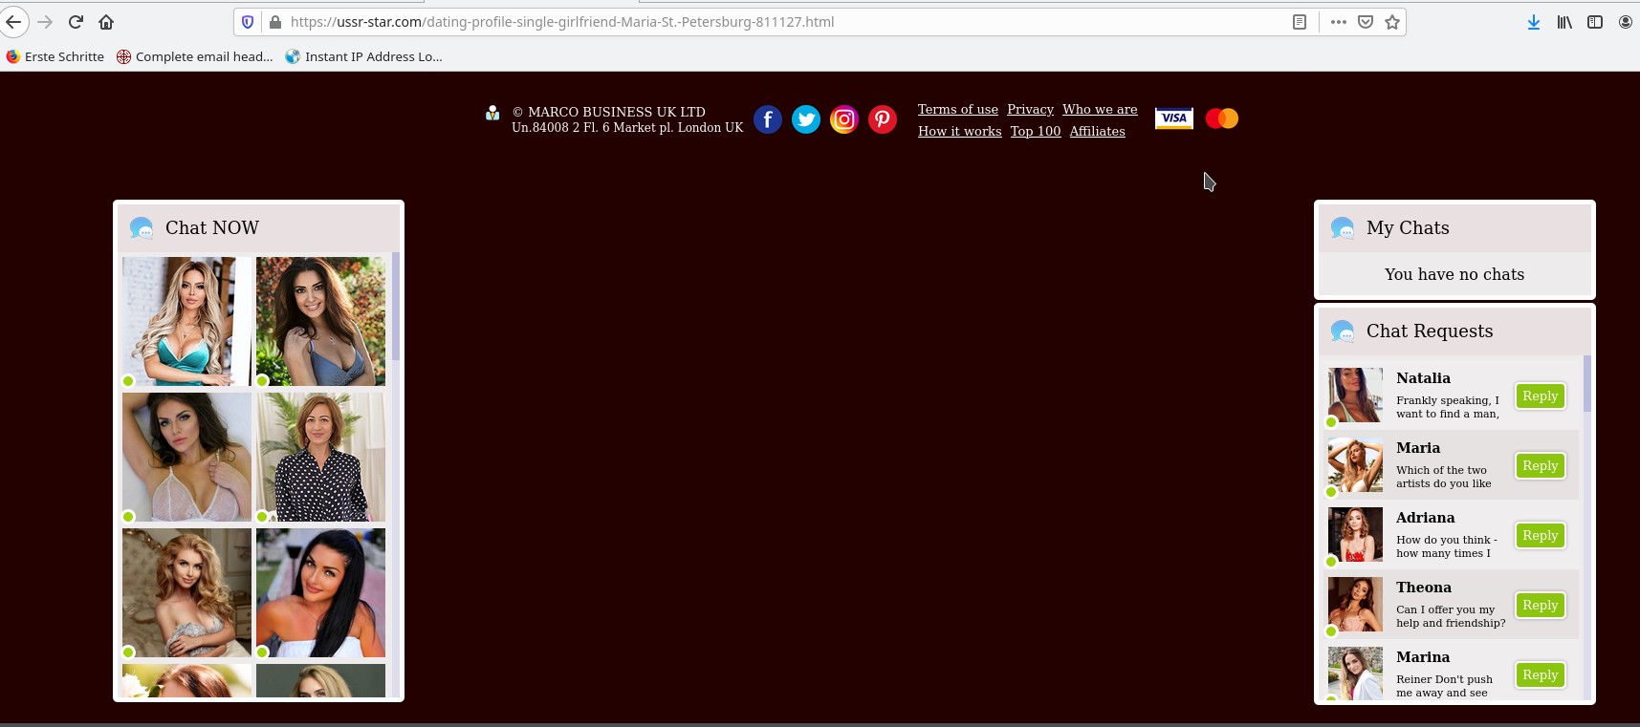The image size is (1640, 727).
Task: Save page to Pocket
Action: click(1366, 22)
